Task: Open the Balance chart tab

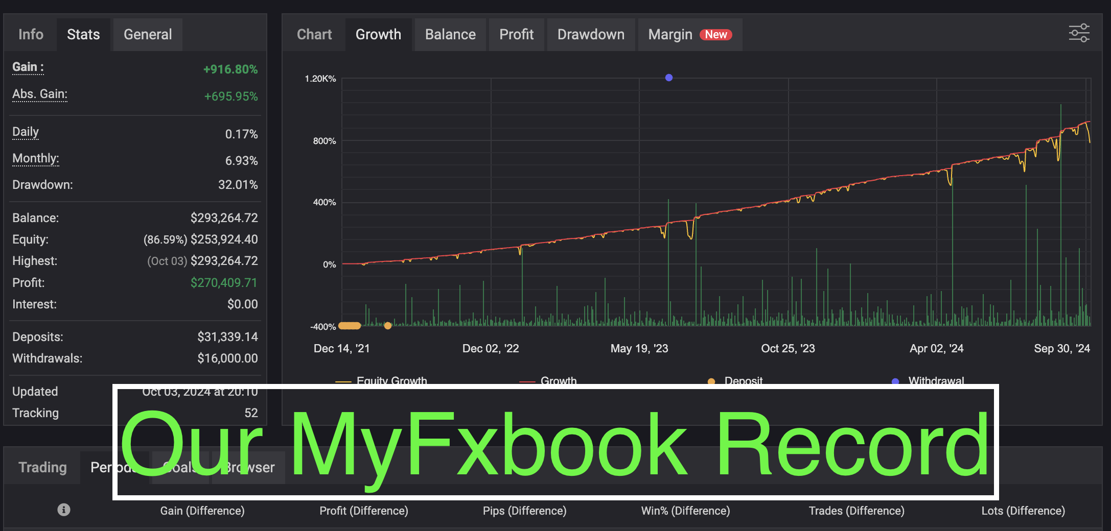Action: point(450,35)
